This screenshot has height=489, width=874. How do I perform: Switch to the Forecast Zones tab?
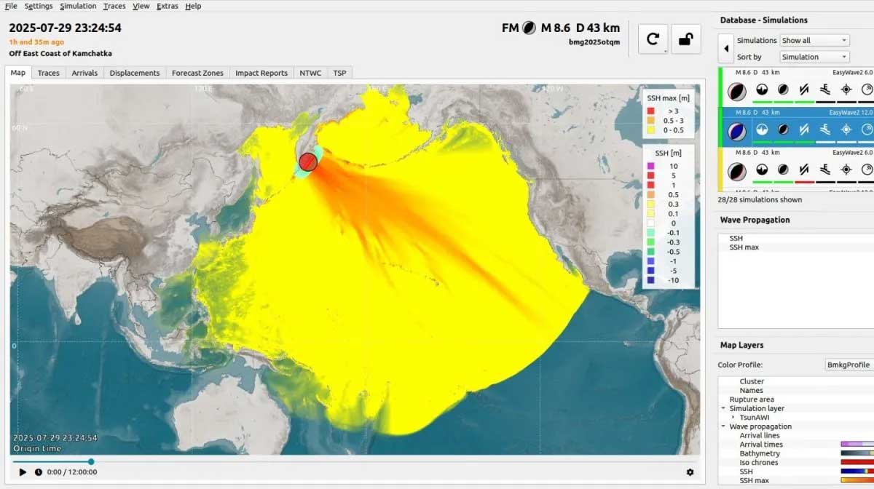(197, 73)
